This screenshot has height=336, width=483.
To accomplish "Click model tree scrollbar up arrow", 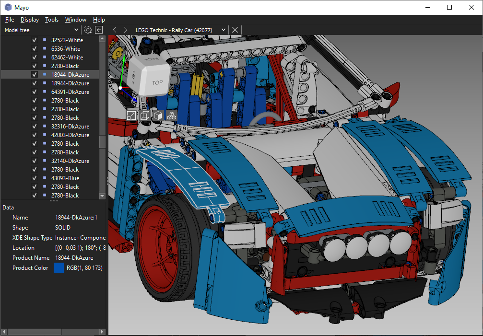I will click(x=102, y=38).
